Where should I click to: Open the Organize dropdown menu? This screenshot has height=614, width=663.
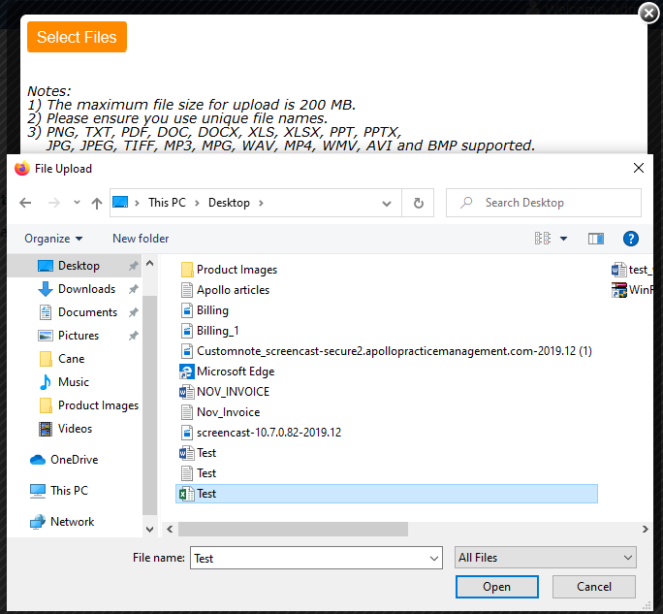click(x=53, y=239)
